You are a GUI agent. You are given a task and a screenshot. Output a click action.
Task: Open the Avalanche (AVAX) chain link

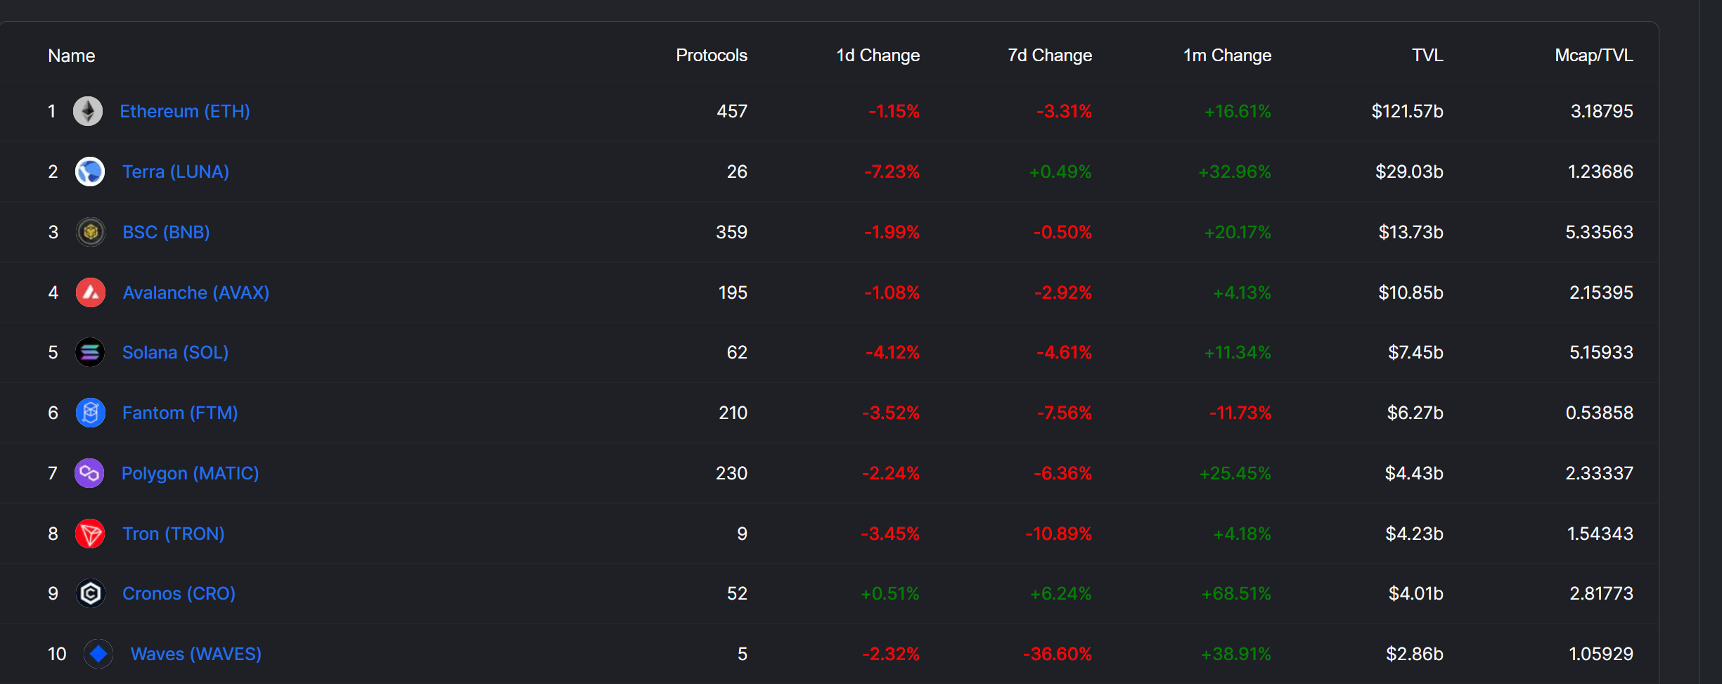[x=195, y=292]
